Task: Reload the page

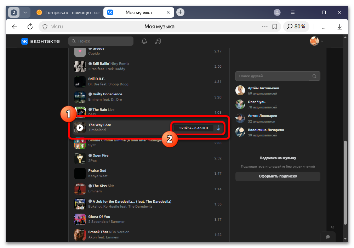Action: tap(30, 27)
